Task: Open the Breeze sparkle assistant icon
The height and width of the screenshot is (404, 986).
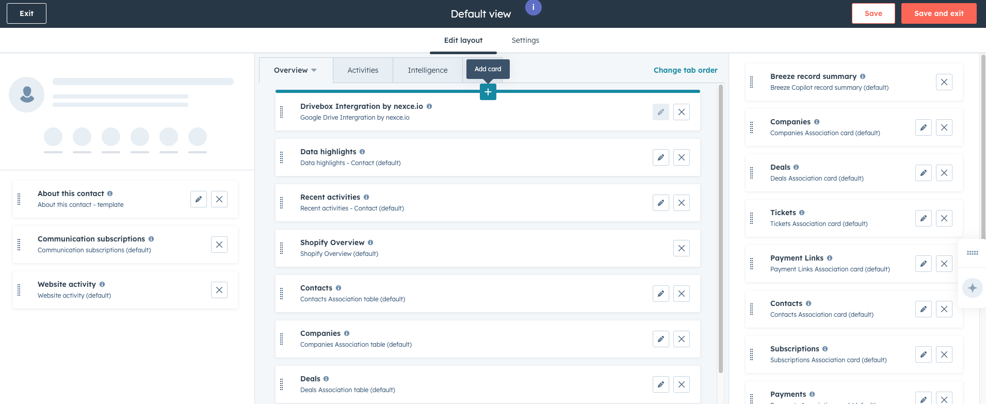Action: (x=972, y=288)
